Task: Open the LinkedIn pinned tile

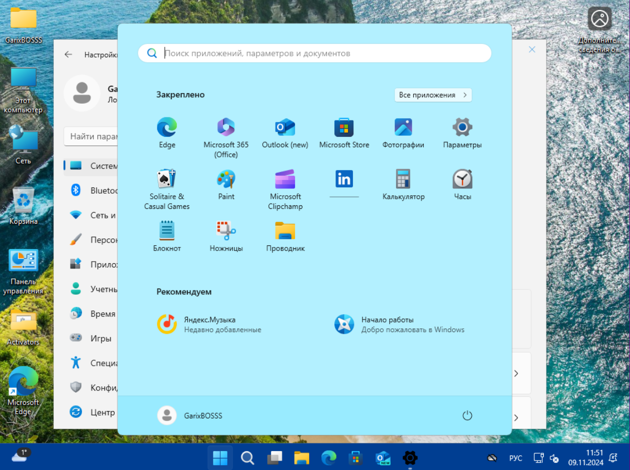Action: point(344,179)
